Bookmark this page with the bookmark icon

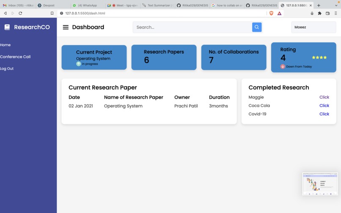(x=52, y=13)
